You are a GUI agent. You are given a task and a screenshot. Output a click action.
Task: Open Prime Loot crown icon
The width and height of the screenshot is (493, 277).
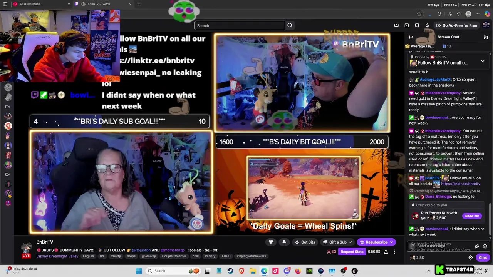click(x=396, y=25)
